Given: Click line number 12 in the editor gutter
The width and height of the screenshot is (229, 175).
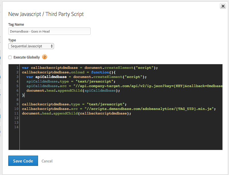Looking at the screenshot, I should 16,118.
